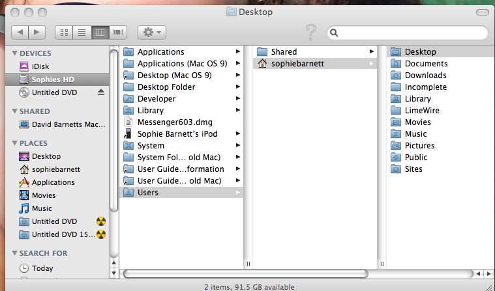Viewport: 495px width, 291px height.
Task: Open the Today saved search
Action: [x=57, y=268]
